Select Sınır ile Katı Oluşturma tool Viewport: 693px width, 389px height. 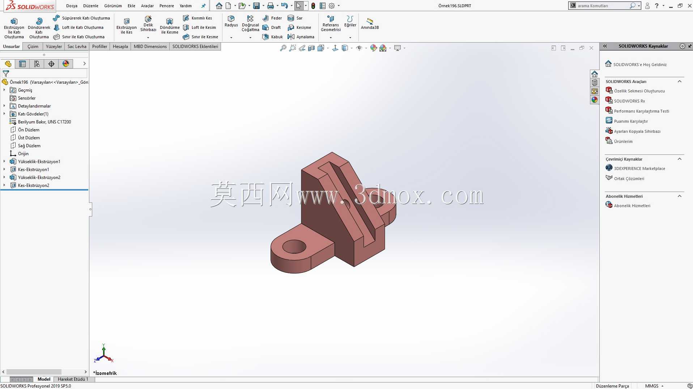click(x=79, y=37)
